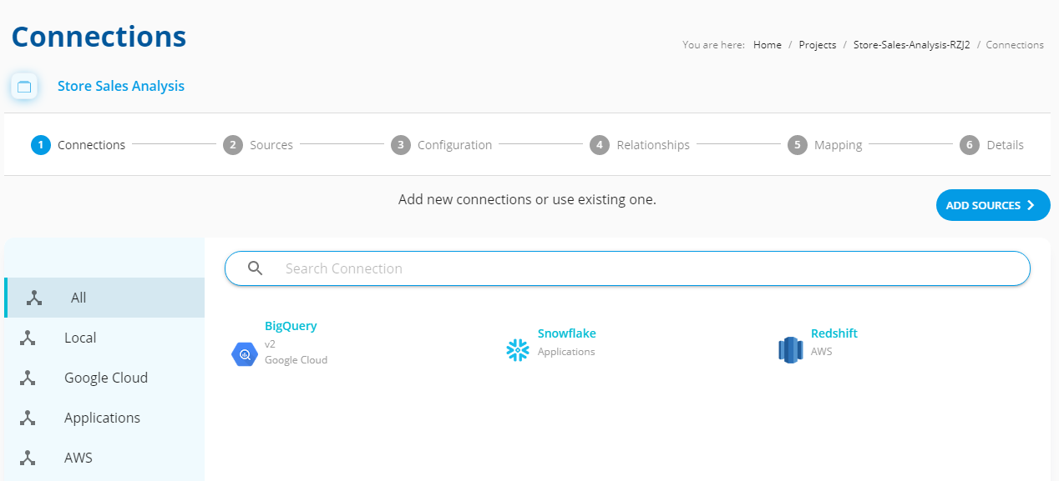Open the Redshift connection link

click(x=834, y=333)
